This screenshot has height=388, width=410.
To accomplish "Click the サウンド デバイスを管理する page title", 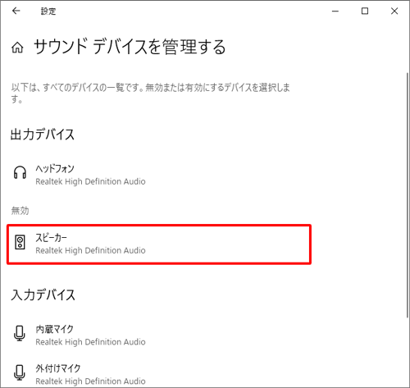I will point(130,47).
